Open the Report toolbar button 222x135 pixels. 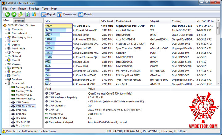pyautogui.click(x=48, y=14)
